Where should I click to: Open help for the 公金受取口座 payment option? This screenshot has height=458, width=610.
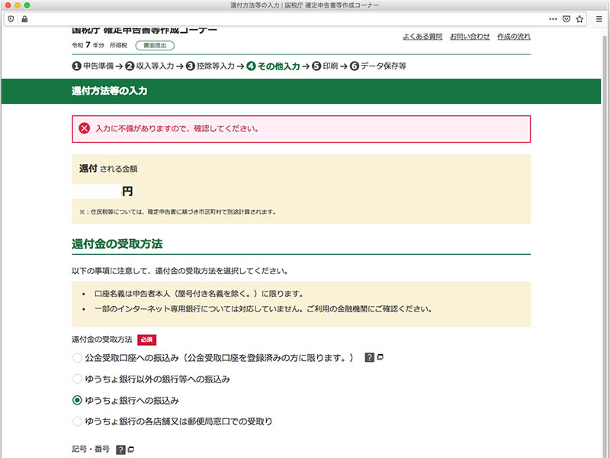click(x=368, y=357)
